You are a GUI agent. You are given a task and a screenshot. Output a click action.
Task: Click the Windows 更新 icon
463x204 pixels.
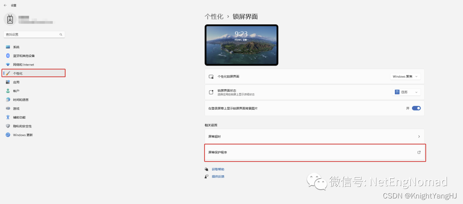tap(8, 135)
